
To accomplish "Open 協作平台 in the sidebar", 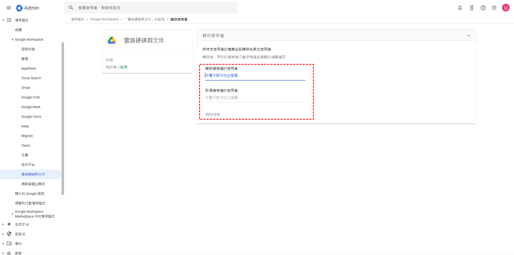I will 28,165.
